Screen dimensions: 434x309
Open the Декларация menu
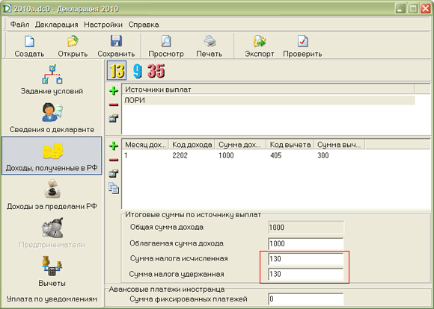[x=56, y=25]
